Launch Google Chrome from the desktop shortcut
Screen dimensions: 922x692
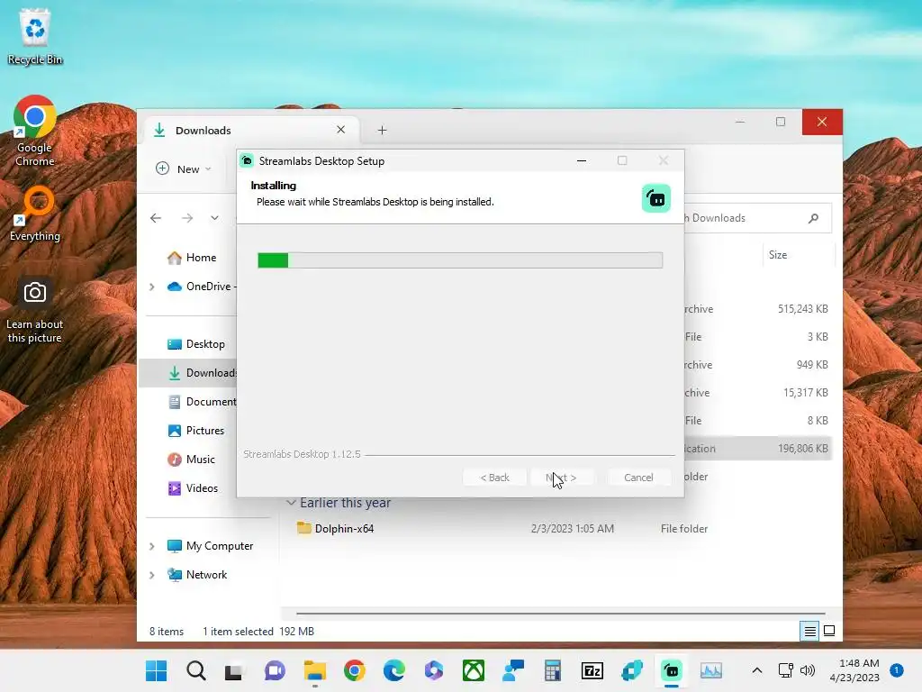pyautogui.click(x=35, y=131)
